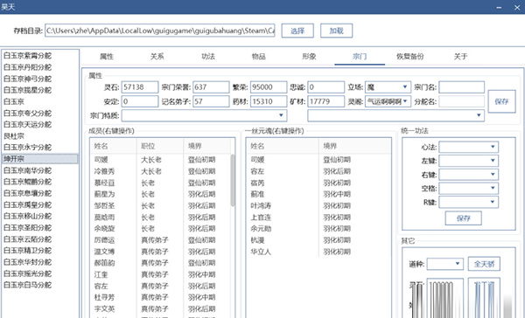
Task: Click the 分舵名 input field
Action: pos(461,101)
